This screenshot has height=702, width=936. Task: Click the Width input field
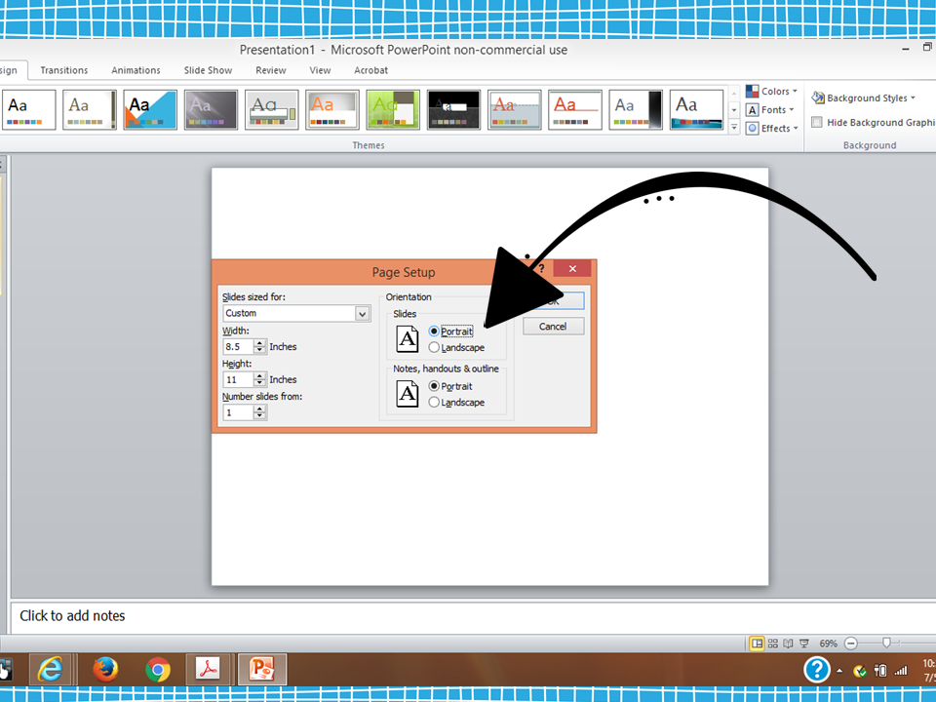click(238, 347)
